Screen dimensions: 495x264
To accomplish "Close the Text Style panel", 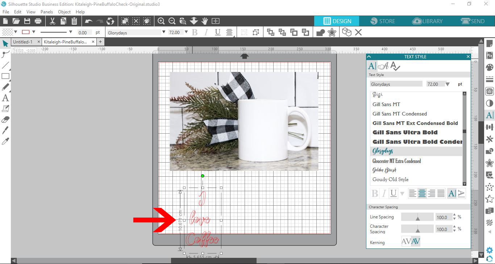I will pyautogui.click(x=468, y=56).
